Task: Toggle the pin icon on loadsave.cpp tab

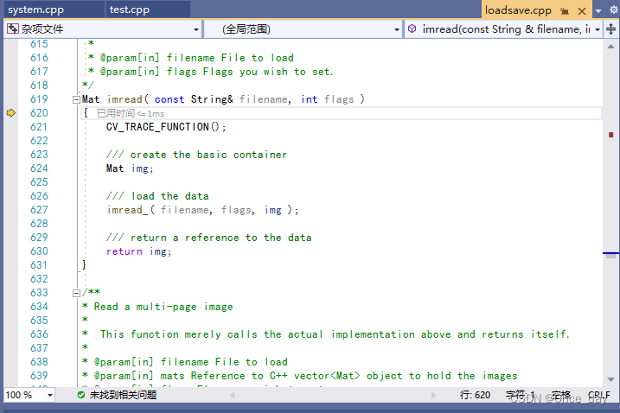Action: point(565,11)
